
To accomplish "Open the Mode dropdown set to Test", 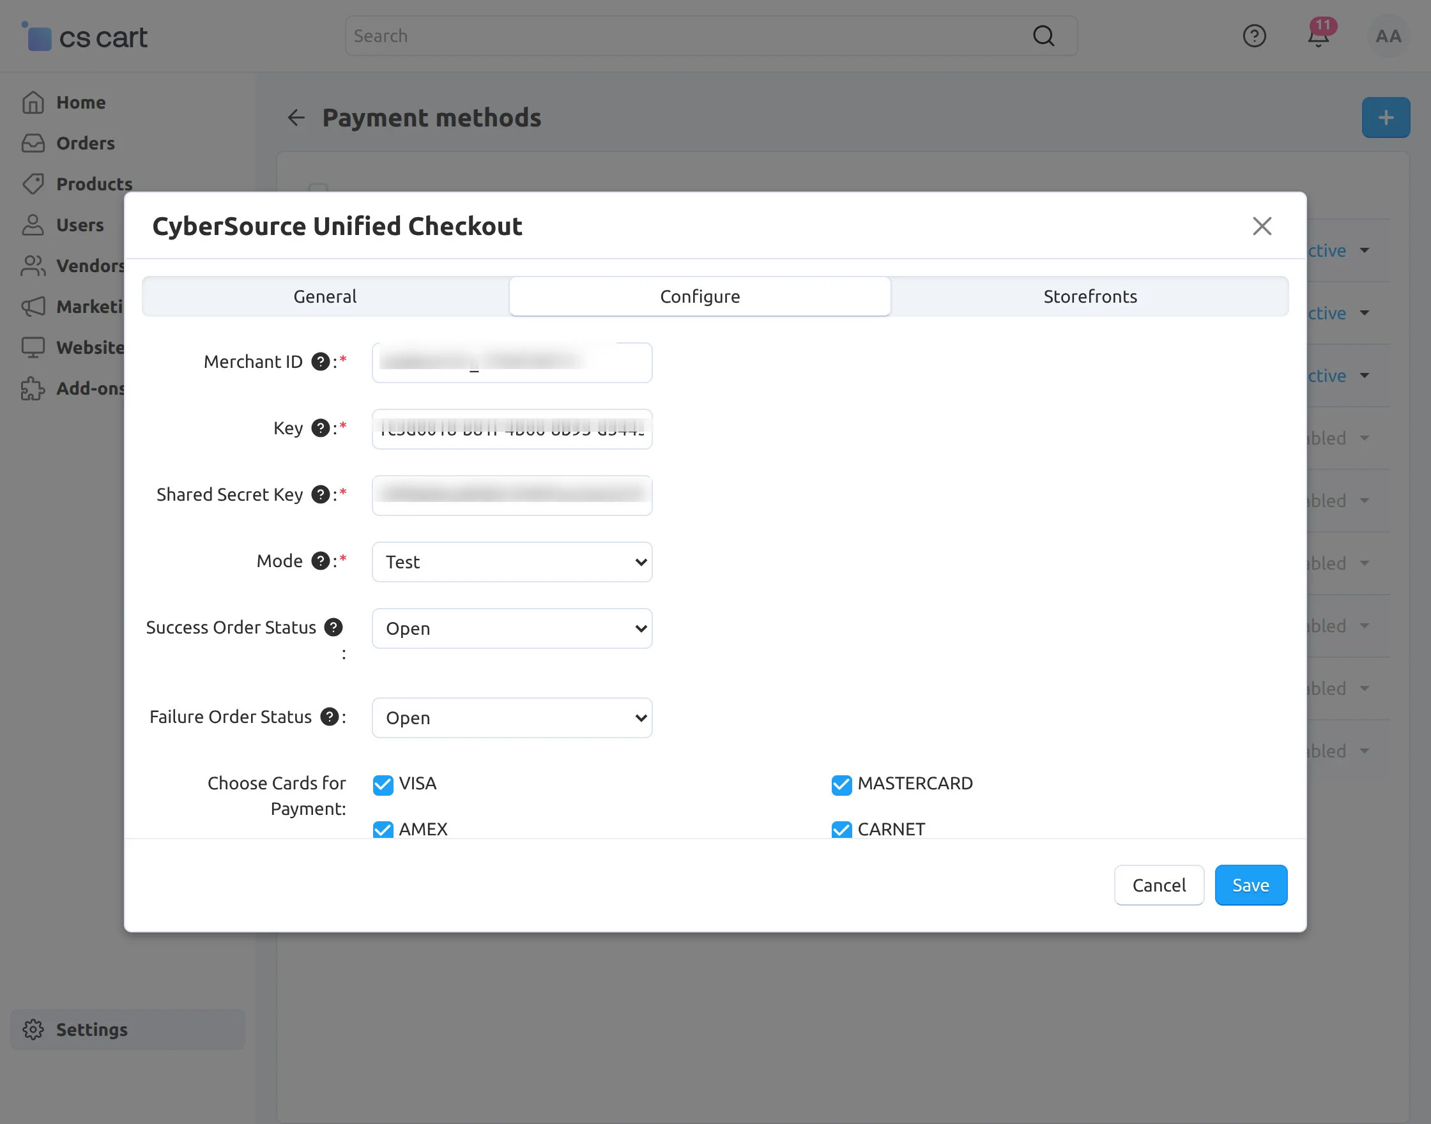I will coord(512,562).
